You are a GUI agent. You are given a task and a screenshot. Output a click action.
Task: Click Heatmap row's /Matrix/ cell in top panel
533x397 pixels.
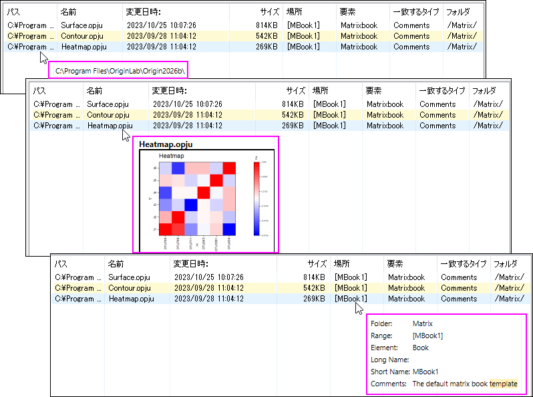coord(462,47)
